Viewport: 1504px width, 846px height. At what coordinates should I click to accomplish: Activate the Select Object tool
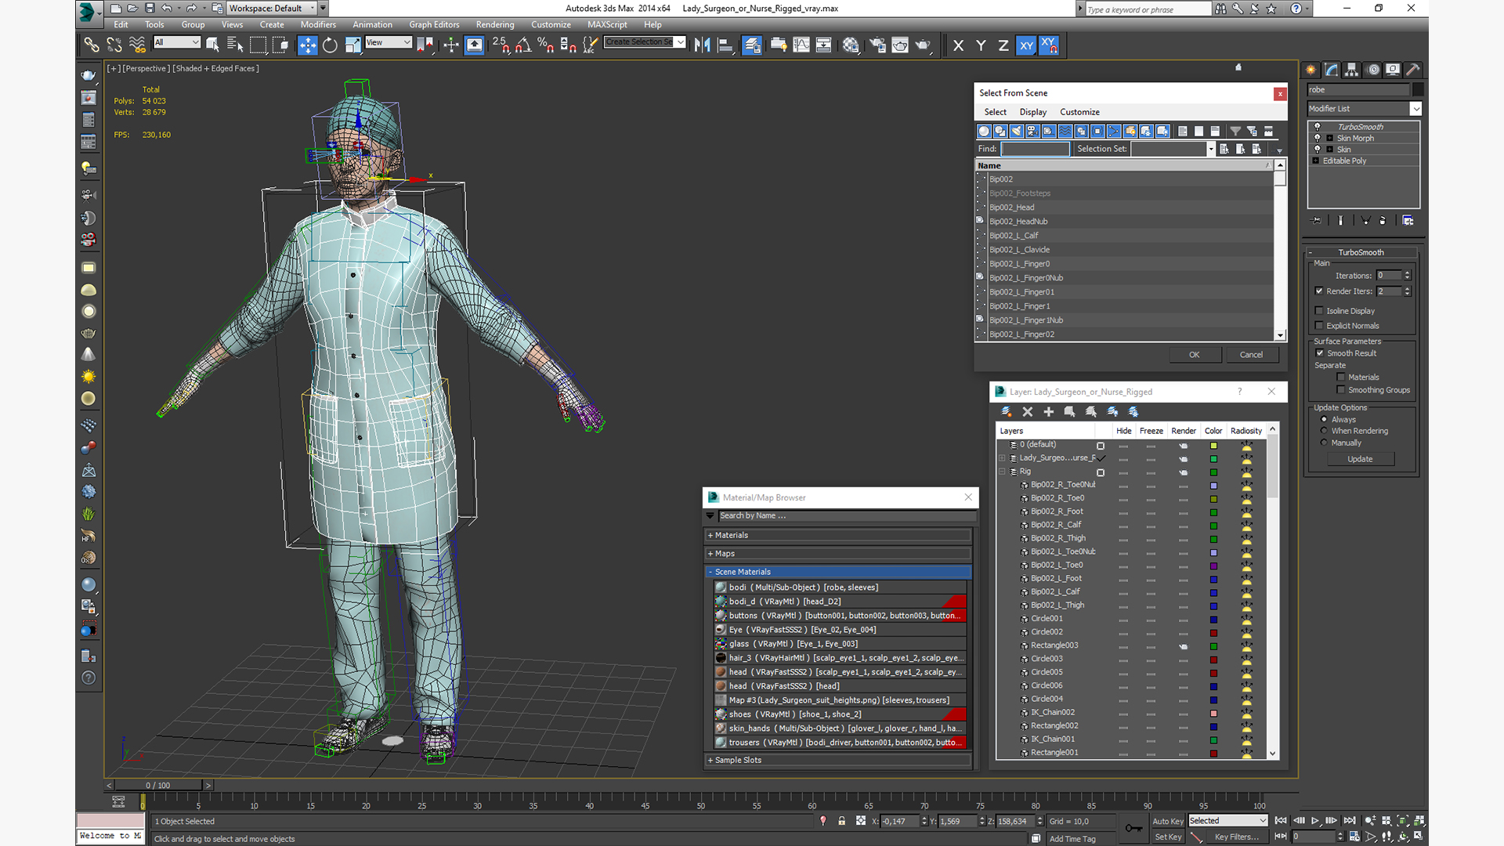click(x=212, y=45)
